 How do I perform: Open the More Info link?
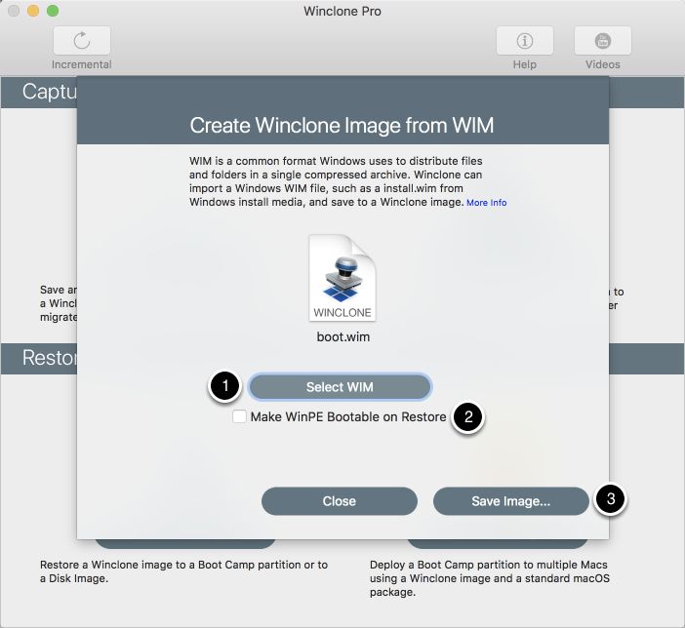click(486, 203)
